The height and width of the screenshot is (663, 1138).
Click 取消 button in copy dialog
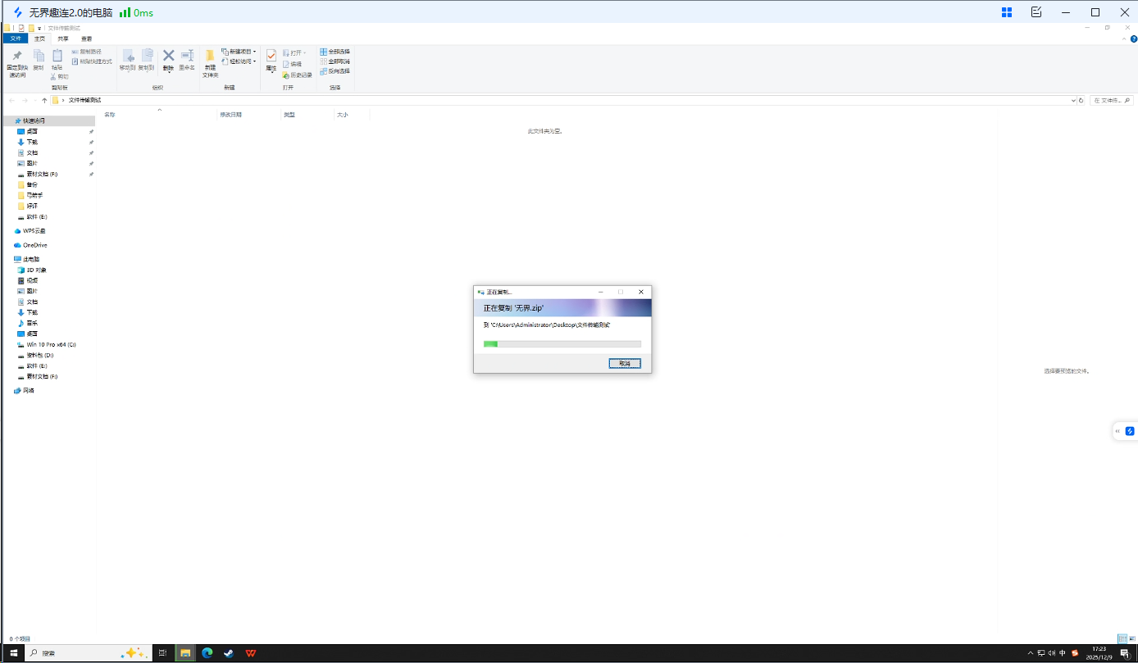(625, 363)
